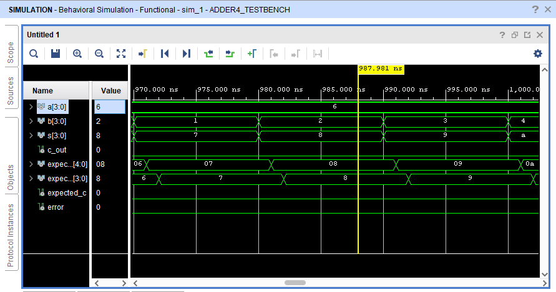556x292 pixels.
Task: Click the swap cursors button
Action: coord(318,54)
